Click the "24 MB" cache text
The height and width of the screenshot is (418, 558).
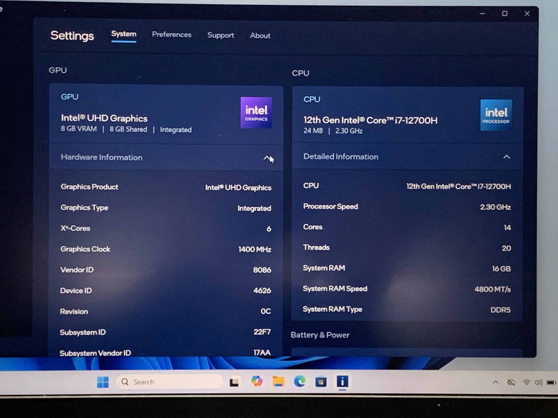(313, 131)
